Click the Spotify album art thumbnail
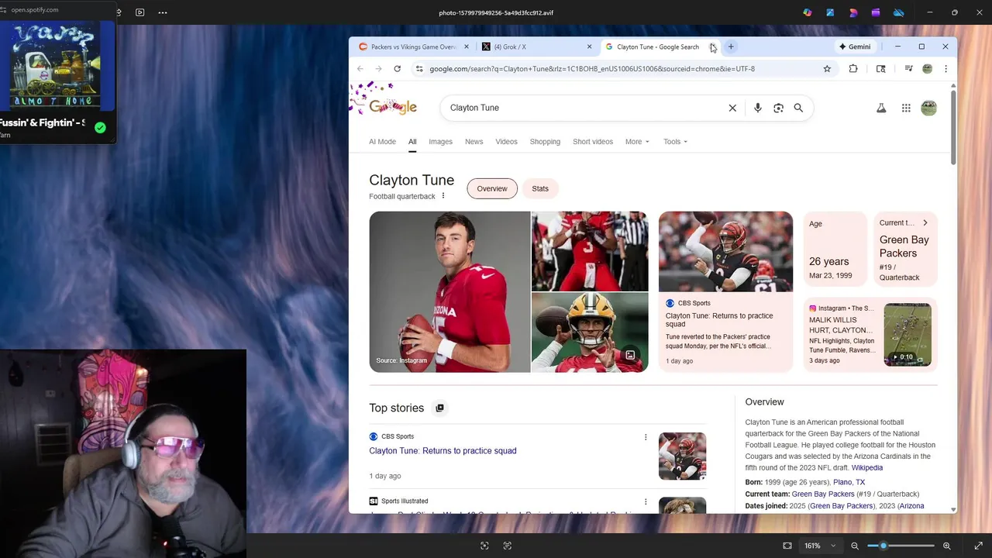The height and width of the screenshot is (558, 992). pos(55,66)
